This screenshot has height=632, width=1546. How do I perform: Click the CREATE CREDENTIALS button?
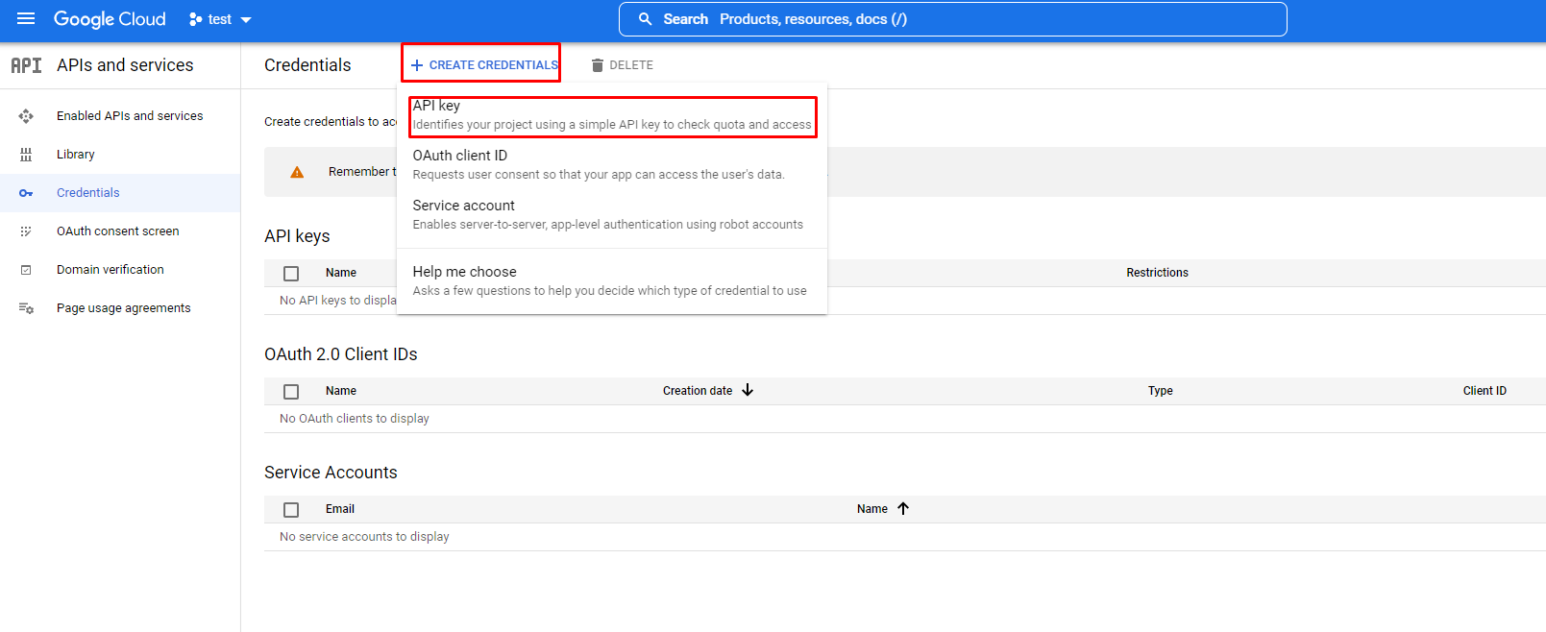click(484, 65)
